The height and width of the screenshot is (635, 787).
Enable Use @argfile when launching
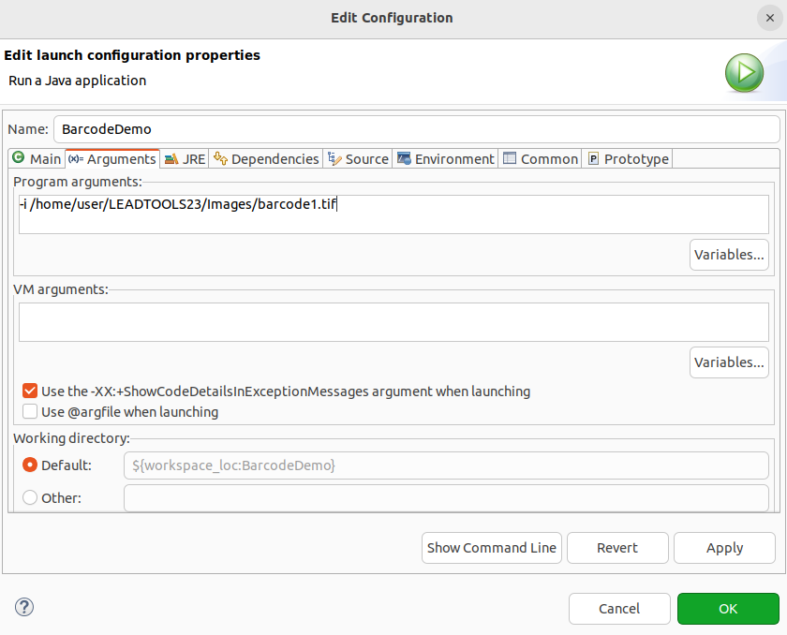(x=30, y=411)
